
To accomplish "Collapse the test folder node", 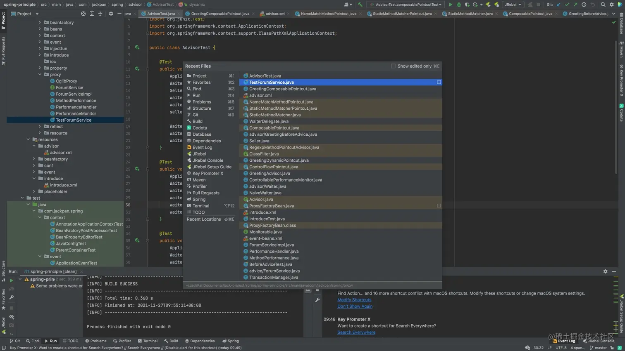I will pos(23,198).
